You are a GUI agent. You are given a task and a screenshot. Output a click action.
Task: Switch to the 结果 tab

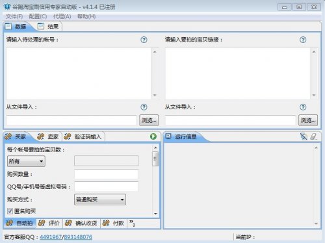(49, 27)
